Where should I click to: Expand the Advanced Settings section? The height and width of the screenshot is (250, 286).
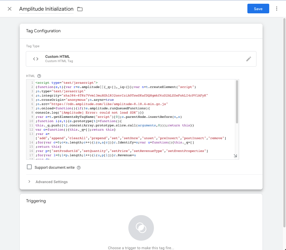tap(29, 182)
